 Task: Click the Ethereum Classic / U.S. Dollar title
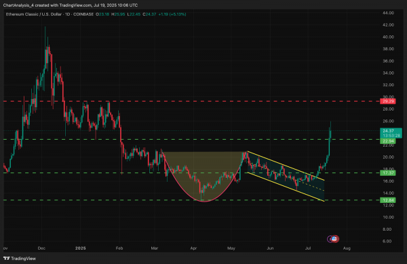pyautogui.click(x=34, y=14)
